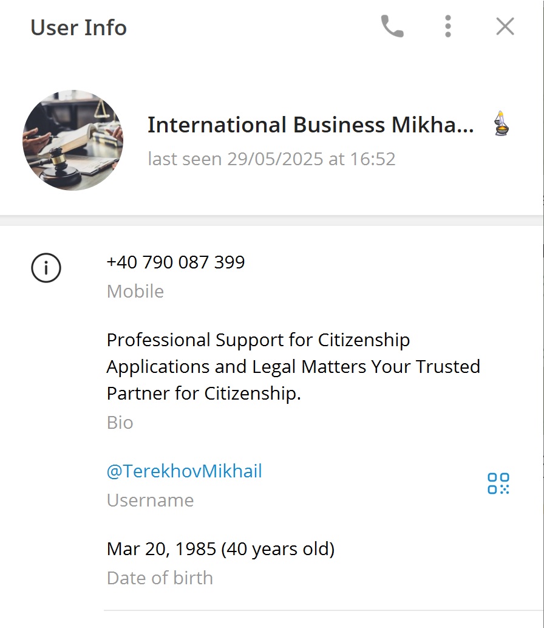
Task: Click the User Info panel title
Action: coord(78,27)
